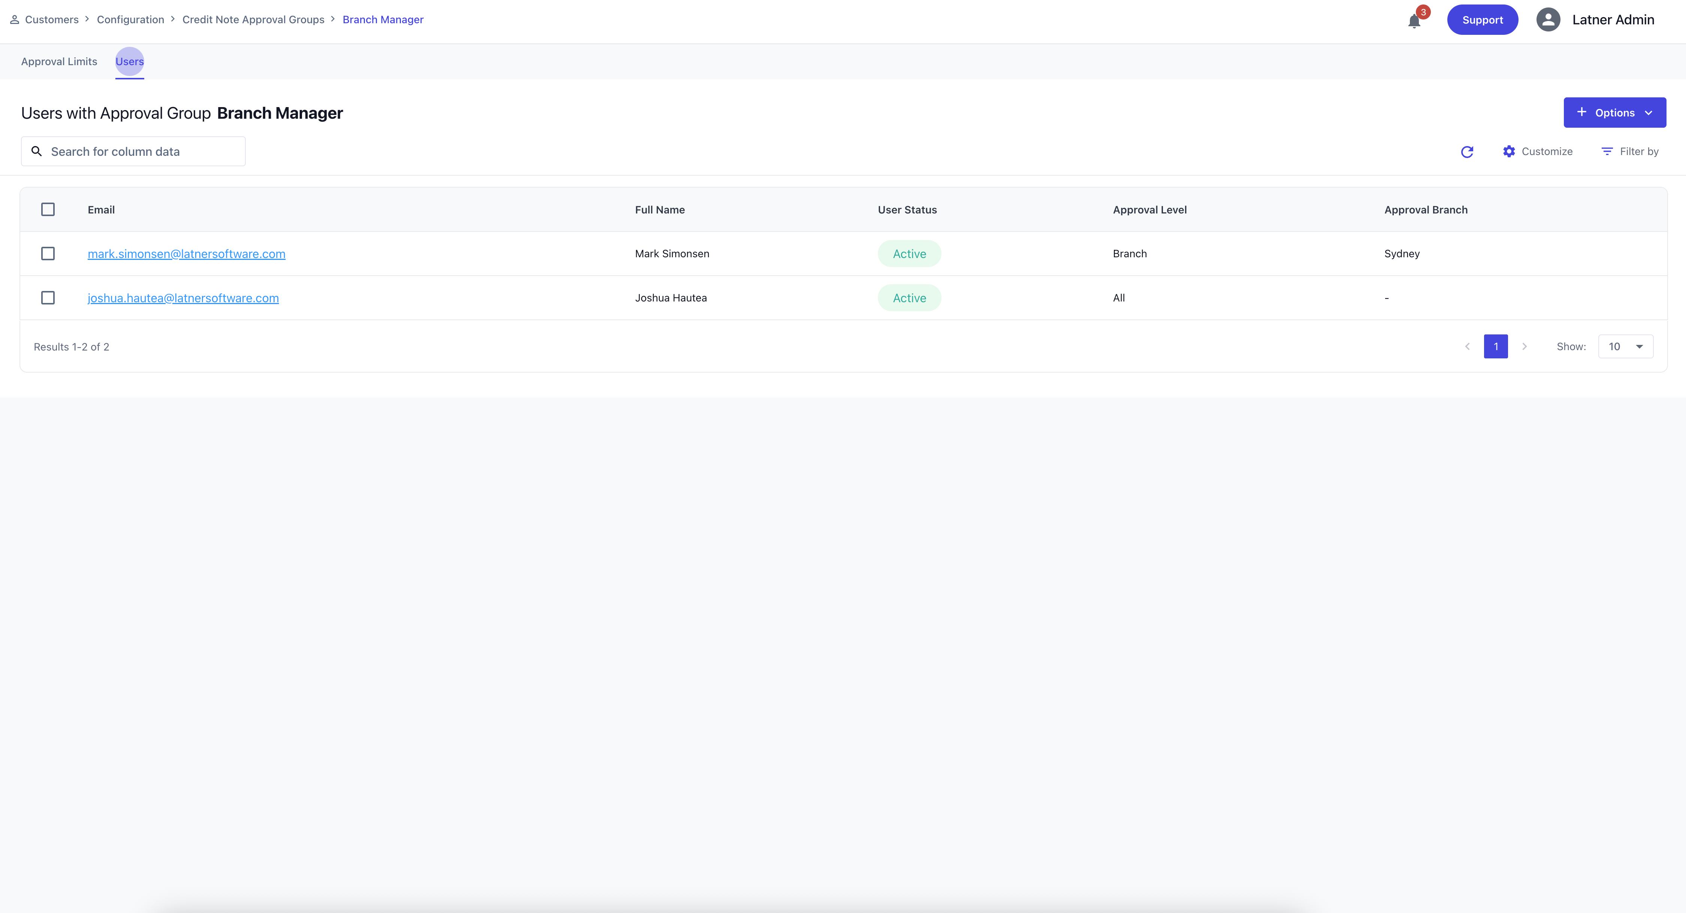Screen dimensions: 1686x913
Task: Click the search magnifier icon
Action: point(37,152)
